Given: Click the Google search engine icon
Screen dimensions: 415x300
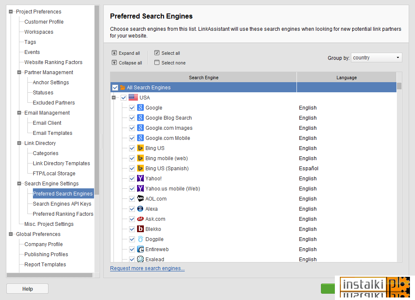Looking at the screenshot, I should click(140, 107).
